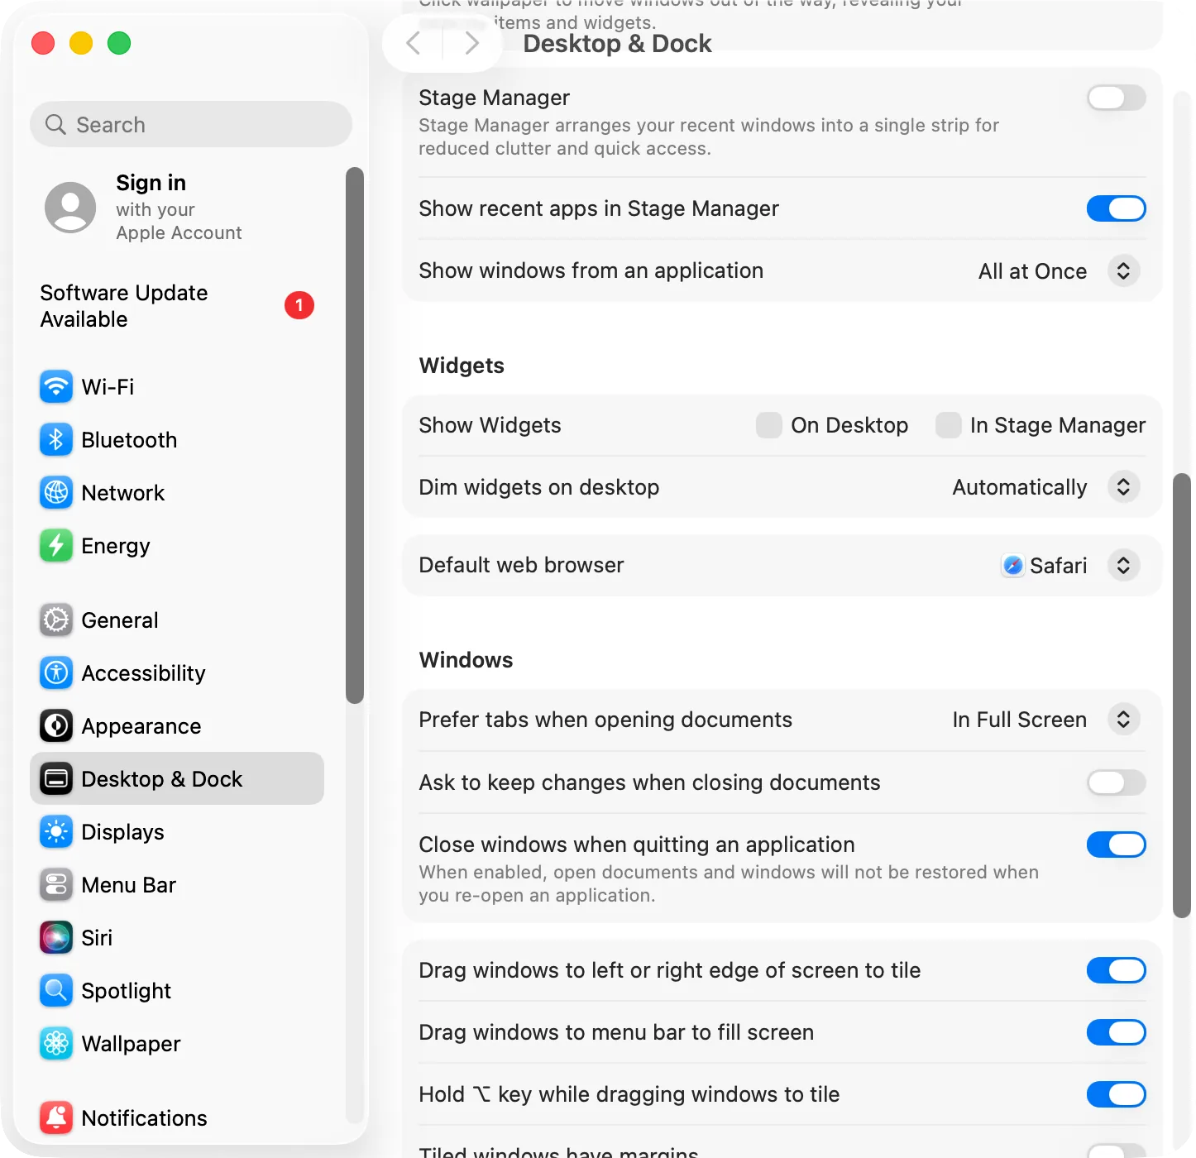The height and width of the screenshot is (1158, 1196).
Task: Click the Appearance icon
Action: 56,725
